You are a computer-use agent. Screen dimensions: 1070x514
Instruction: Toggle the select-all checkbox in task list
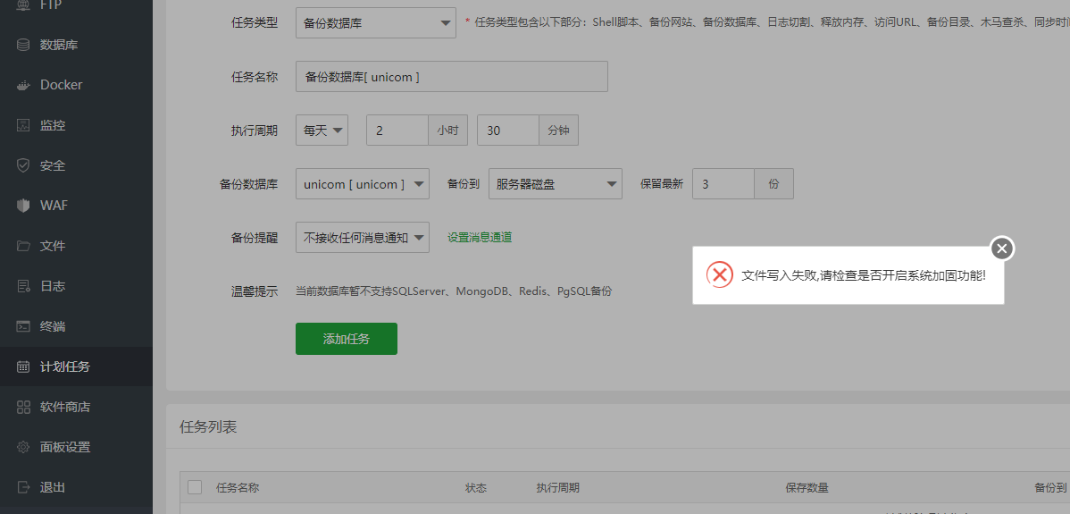pos(195,486)
